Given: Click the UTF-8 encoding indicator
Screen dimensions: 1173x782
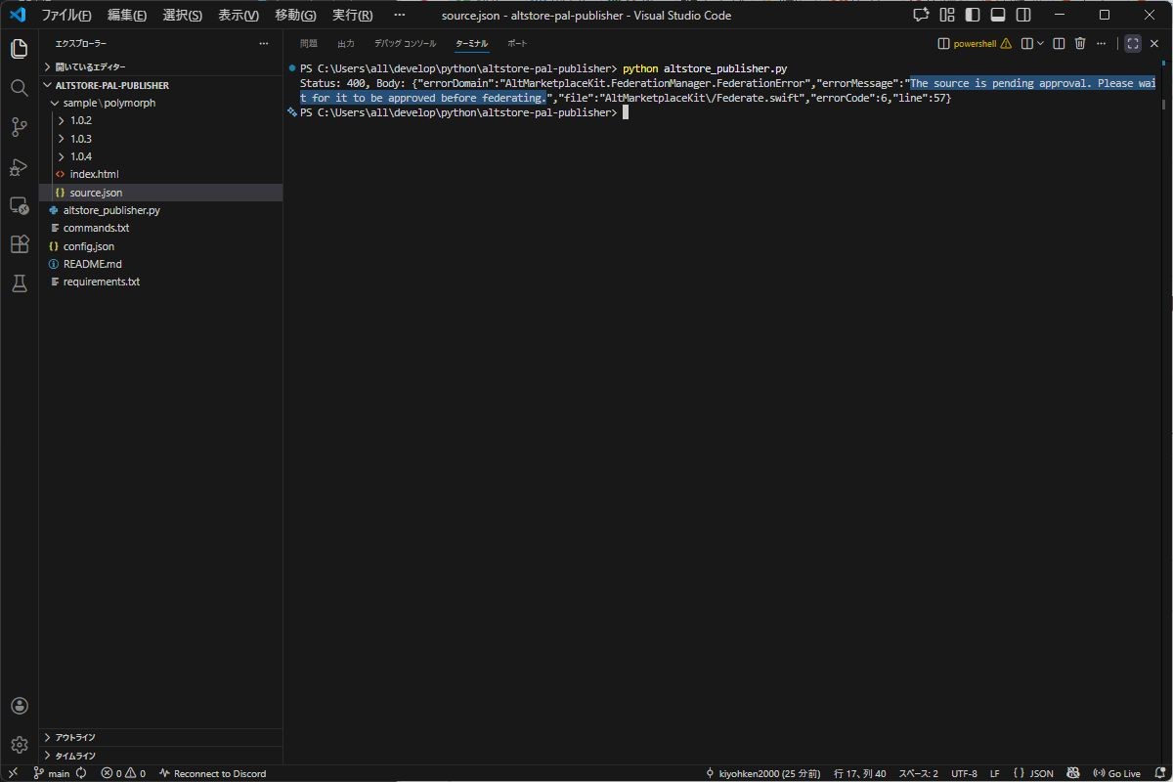Looking at the screenshot, I should tap(964, 773).
